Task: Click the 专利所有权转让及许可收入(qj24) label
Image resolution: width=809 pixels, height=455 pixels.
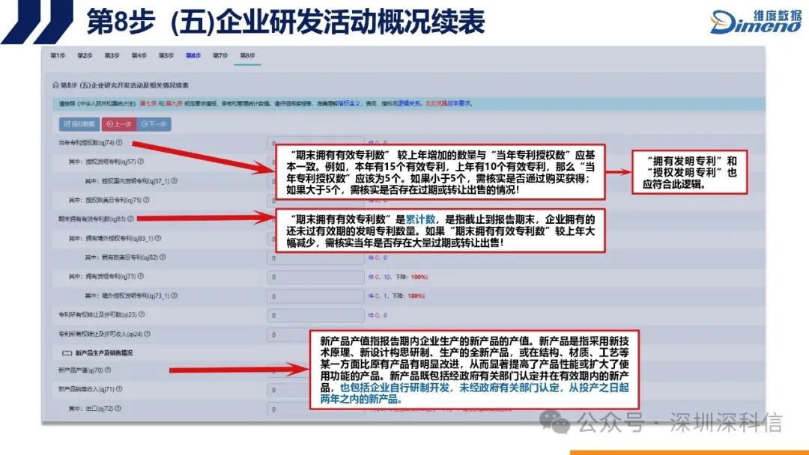Action: pyautogui.click(x=101, y=334)
